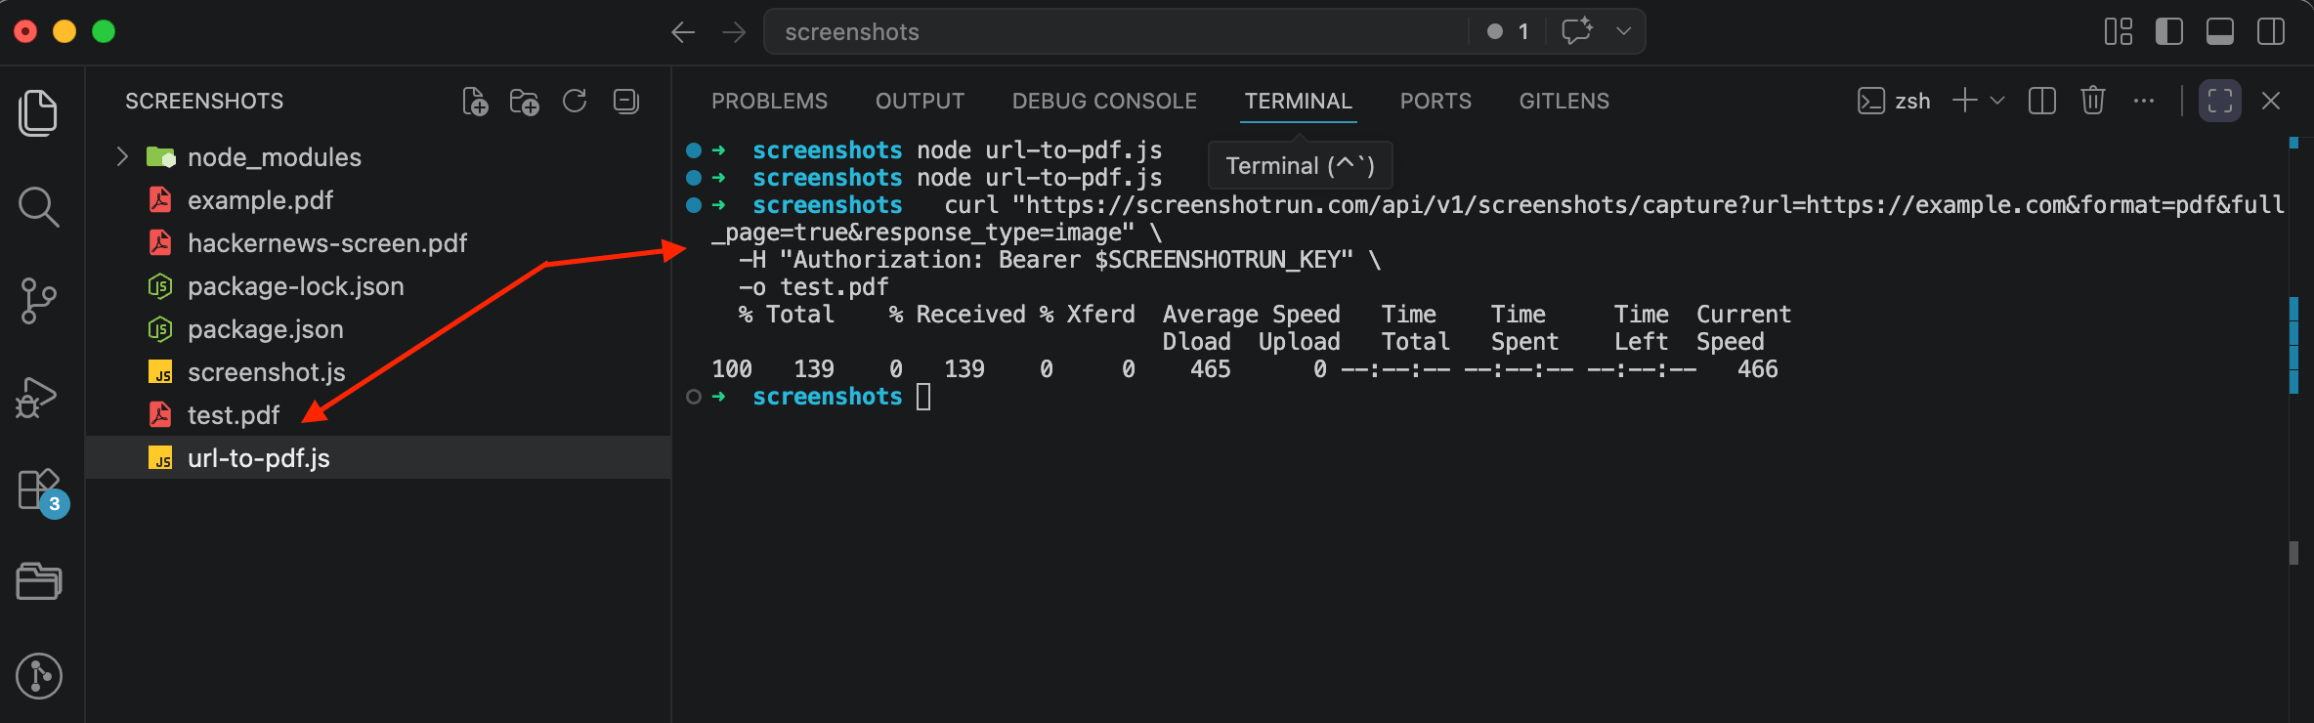Image resolution: width=2314 pixels, height=723 pixels.
Task: Switch to the GITLENS tab
Action: 1564,101
